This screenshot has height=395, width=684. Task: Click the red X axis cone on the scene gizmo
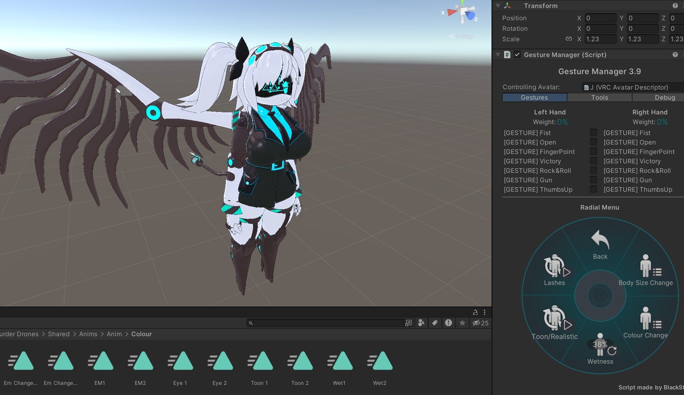(452, 13)
